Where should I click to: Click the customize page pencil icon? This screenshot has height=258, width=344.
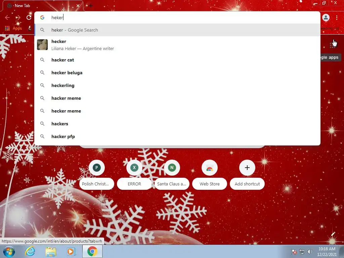click(x=333, y=234)
